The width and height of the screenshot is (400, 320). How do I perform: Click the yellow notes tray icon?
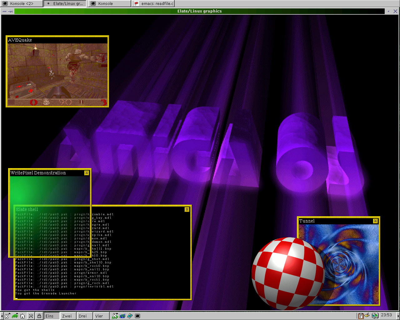pos(367,315)
